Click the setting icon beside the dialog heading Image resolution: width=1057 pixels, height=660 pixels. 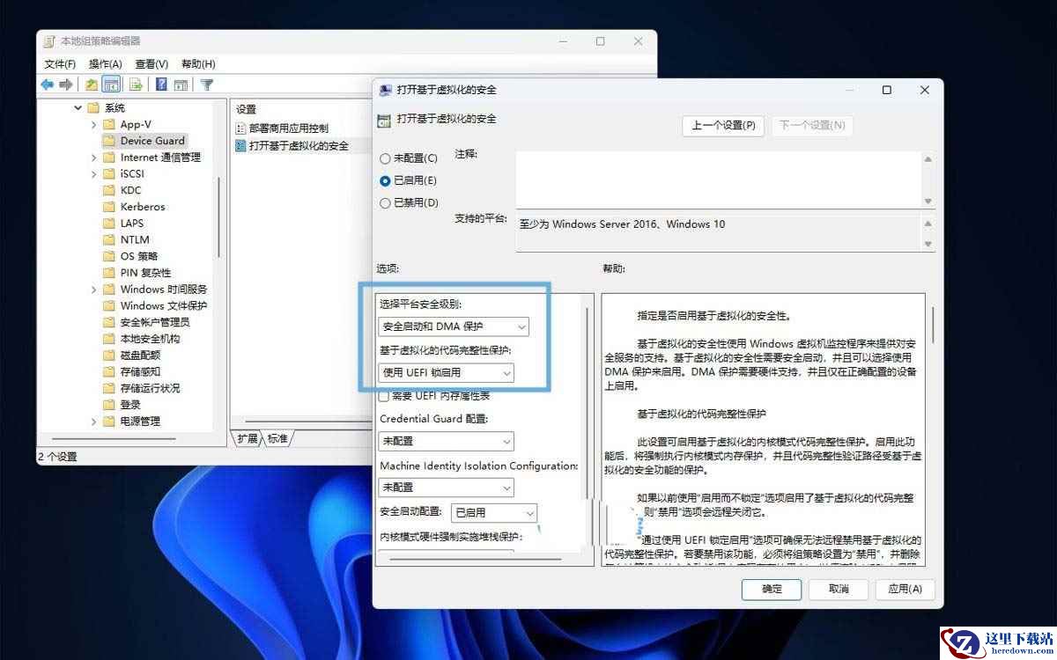[383, 121]
